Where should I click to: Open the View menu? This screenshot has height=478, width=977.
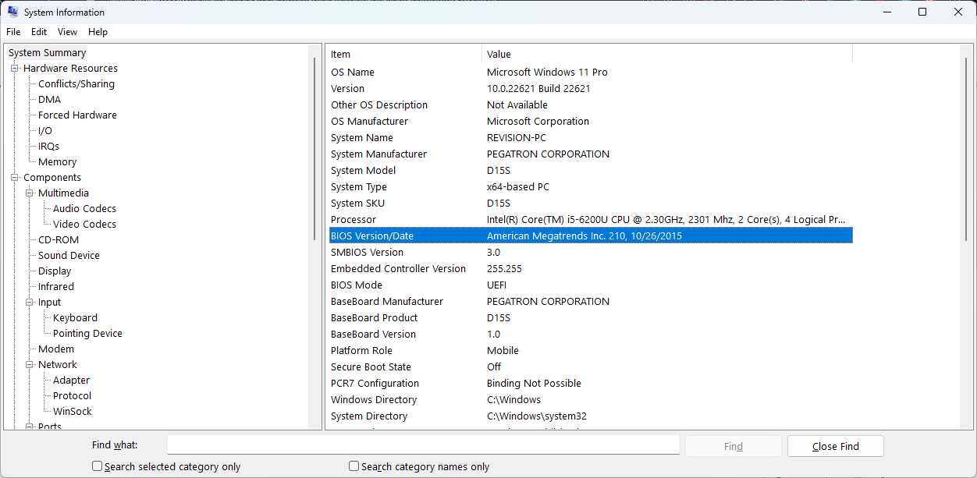[x=68, y=32]
